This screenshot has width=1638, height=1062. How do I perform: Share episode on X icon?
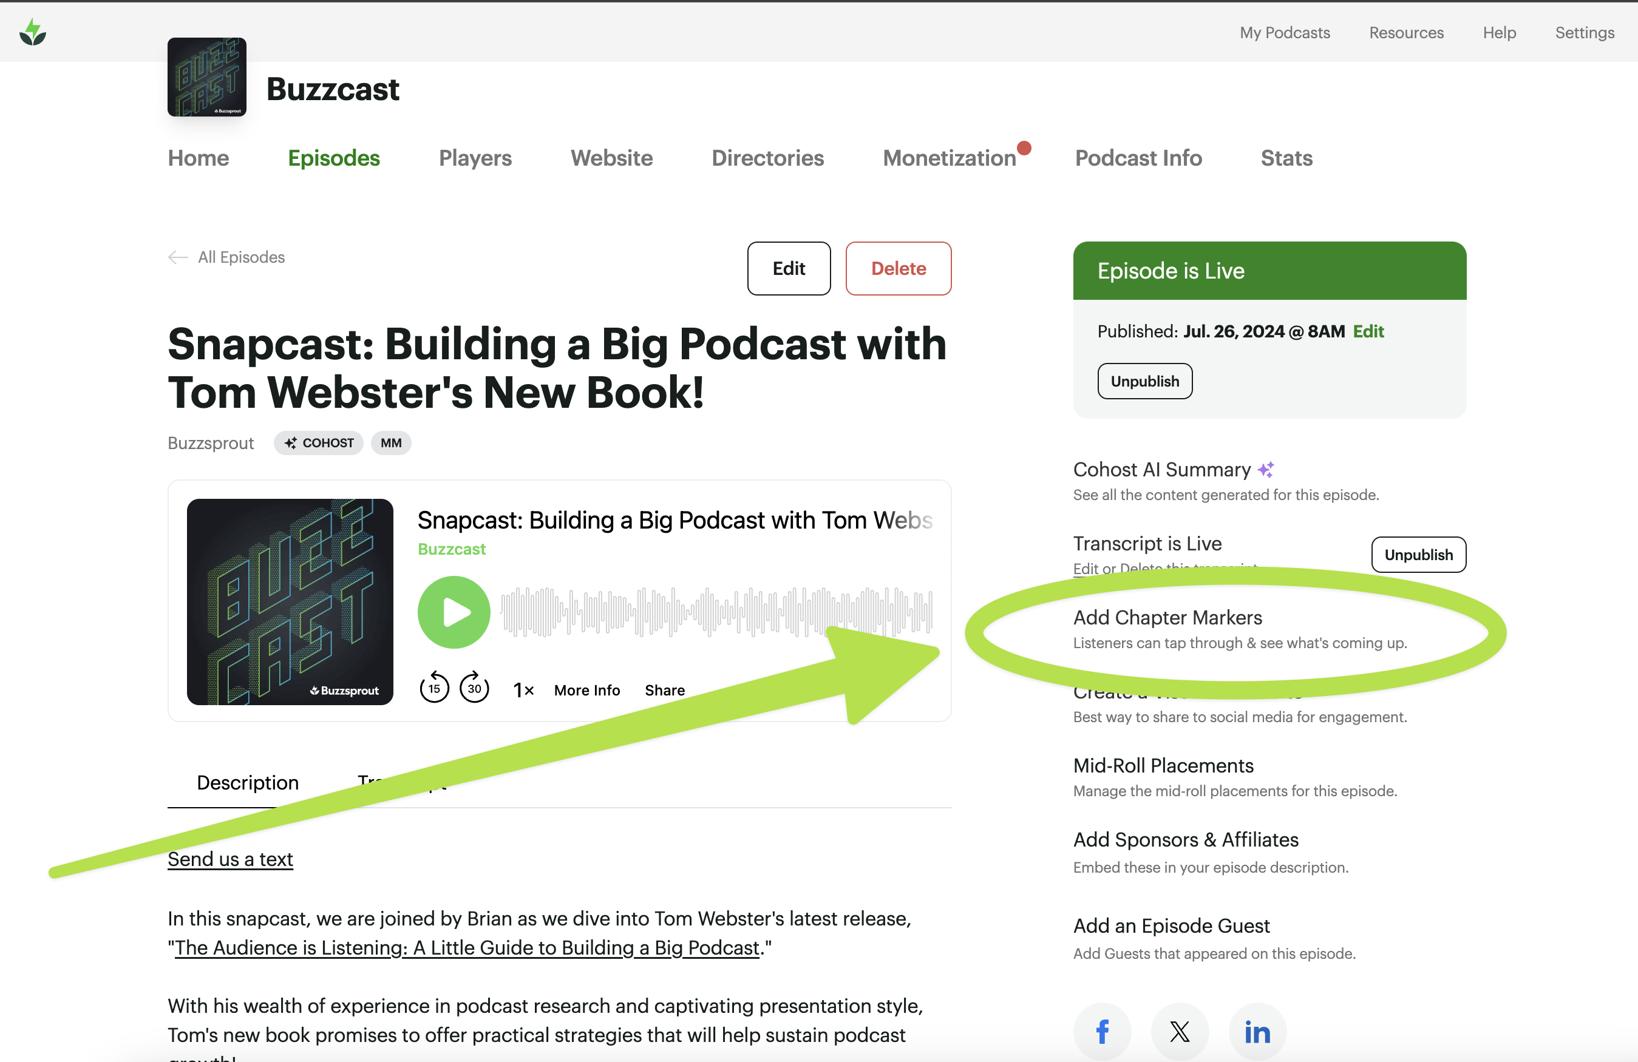coord(1180,1030)
